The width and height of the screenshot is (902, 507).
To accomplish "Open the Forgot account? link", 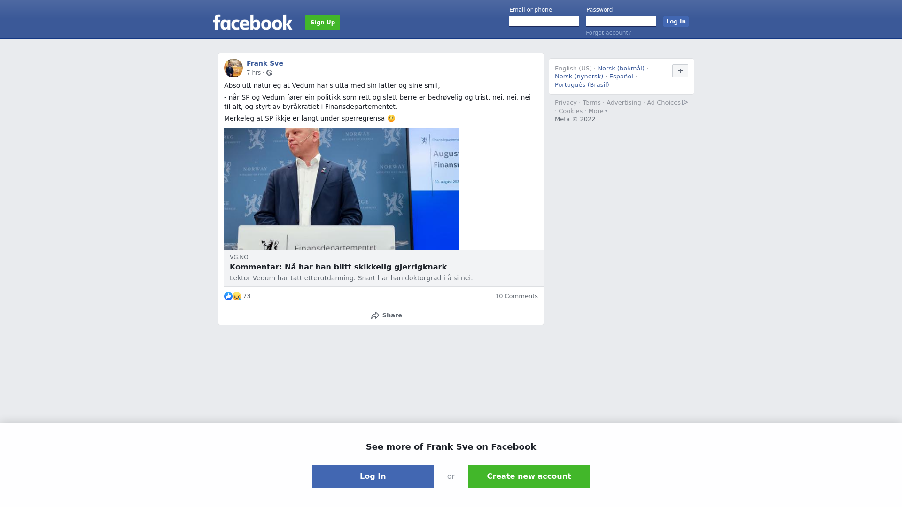I will (x=608, y=33).
